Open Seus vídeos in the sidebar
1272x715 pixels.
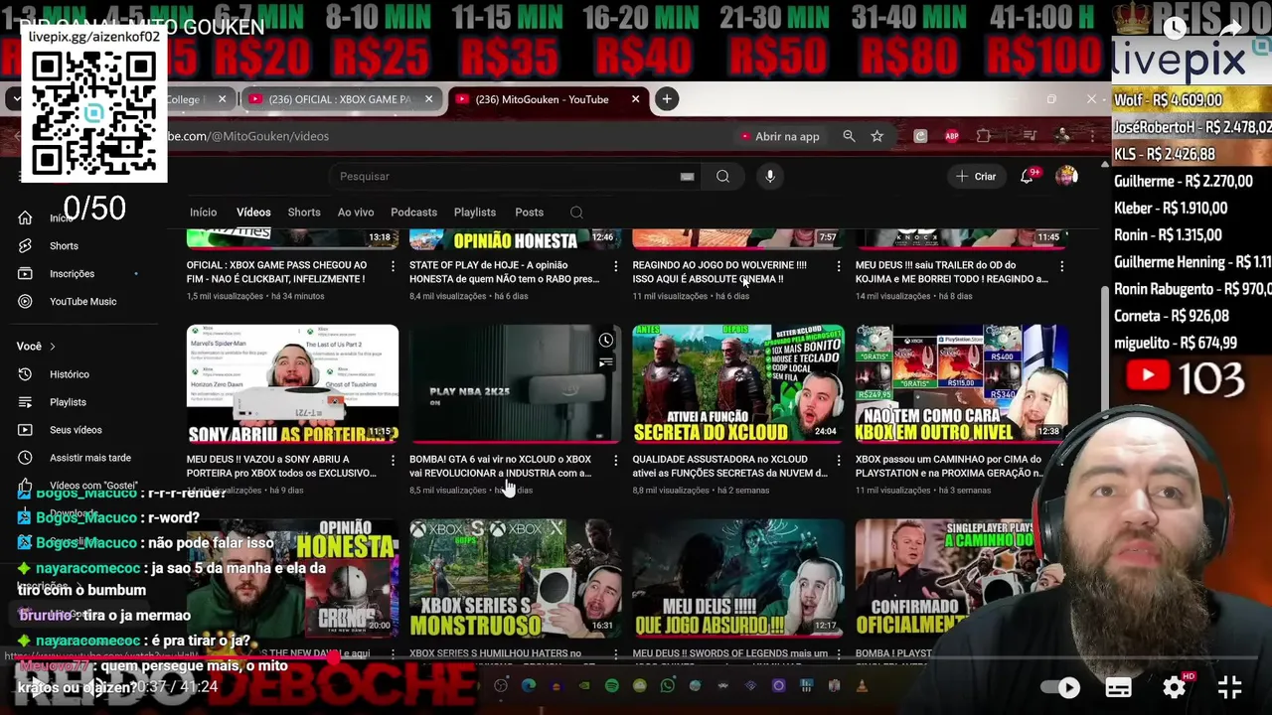[x=76, y=430]
